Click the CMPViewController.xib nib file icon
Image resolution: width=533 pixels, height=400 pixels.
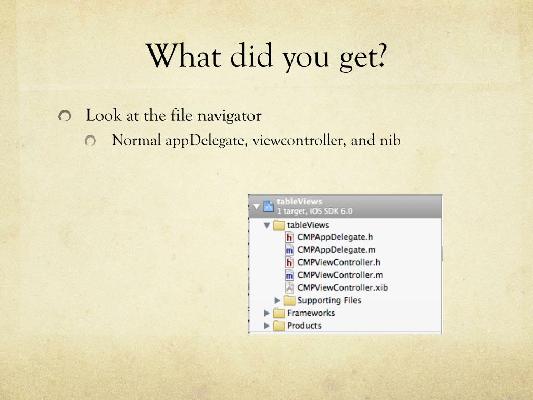[289, 287]
